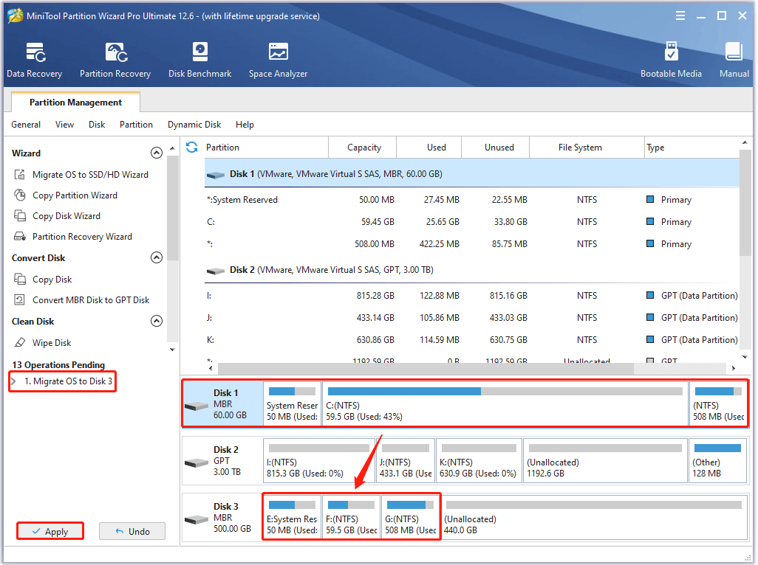Click Convert MBR Disk to GPT Disk icon
The height and width of the screenshot is (565, 758).
coord(20,300)
